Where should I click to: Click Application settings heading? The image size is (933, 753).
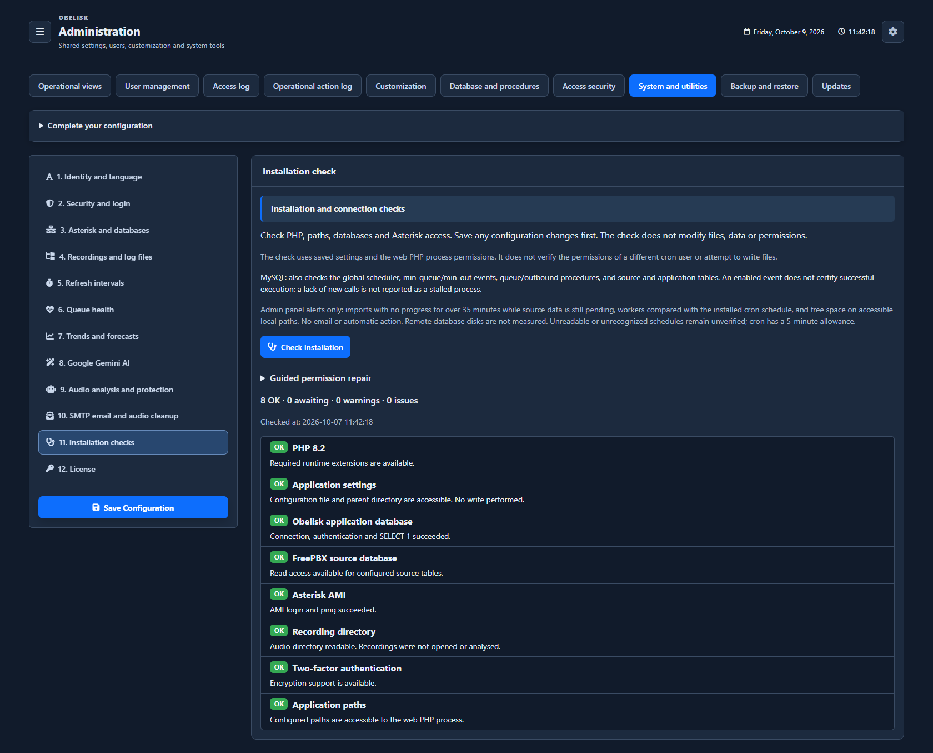coord(334,485)
